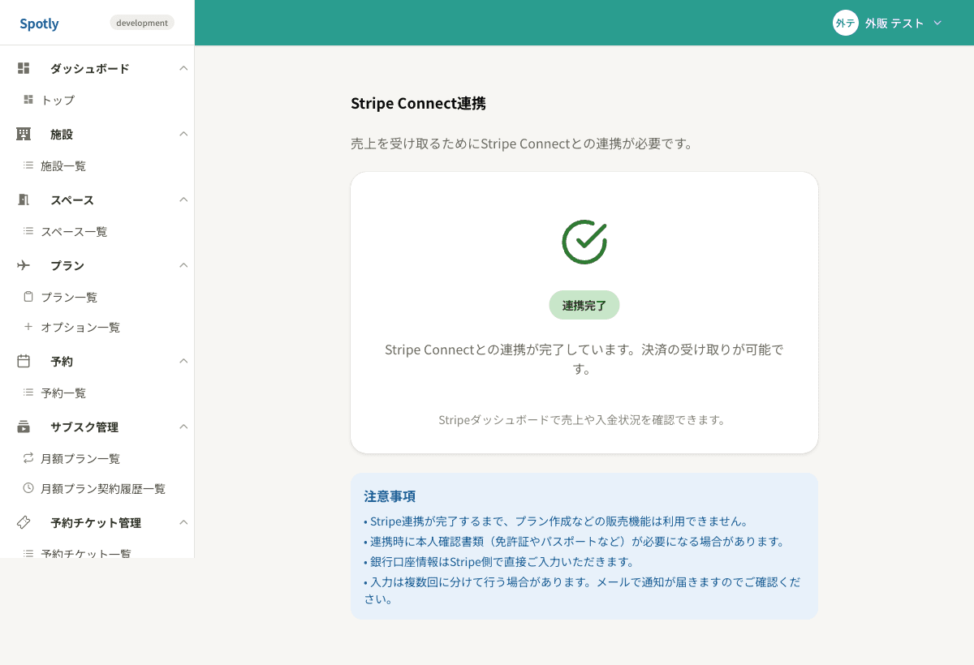This screenshot has width=974, height=665.
Task: Click the list icon beside 施設一覧
Action: [28, 165]
